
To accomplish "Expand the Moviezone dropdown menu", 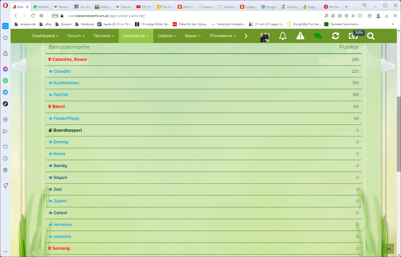I will pyautogui.click(x=223, y=36).
